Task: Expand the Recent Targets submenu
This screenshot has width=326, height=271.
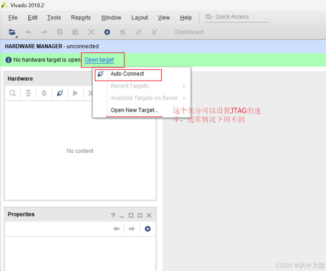Action: pos(142,86)
